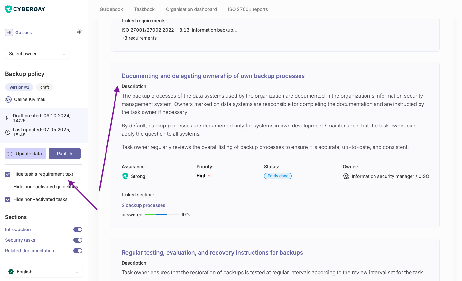Open the ISO 27001 reports tab
The width and height of the screenshot is (462, 281).
click(x=248, y=9)
